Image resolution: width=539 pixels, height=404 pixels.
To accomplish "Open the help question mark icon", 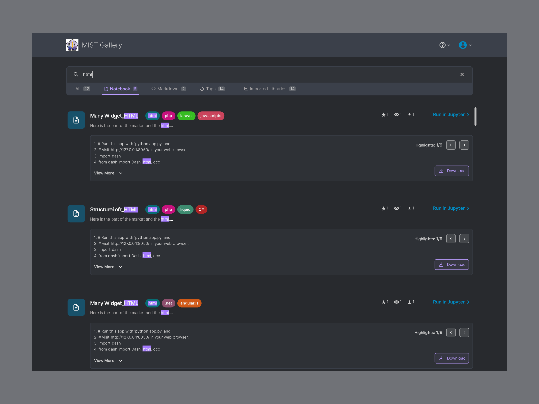I will click(x=442, y=45).
